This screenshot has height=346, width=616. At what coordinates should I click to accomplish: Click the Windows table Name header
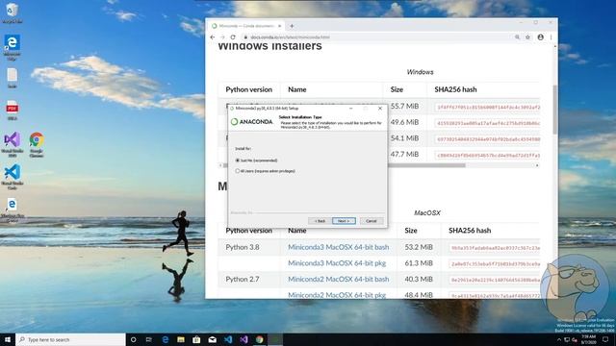(297, 89)
